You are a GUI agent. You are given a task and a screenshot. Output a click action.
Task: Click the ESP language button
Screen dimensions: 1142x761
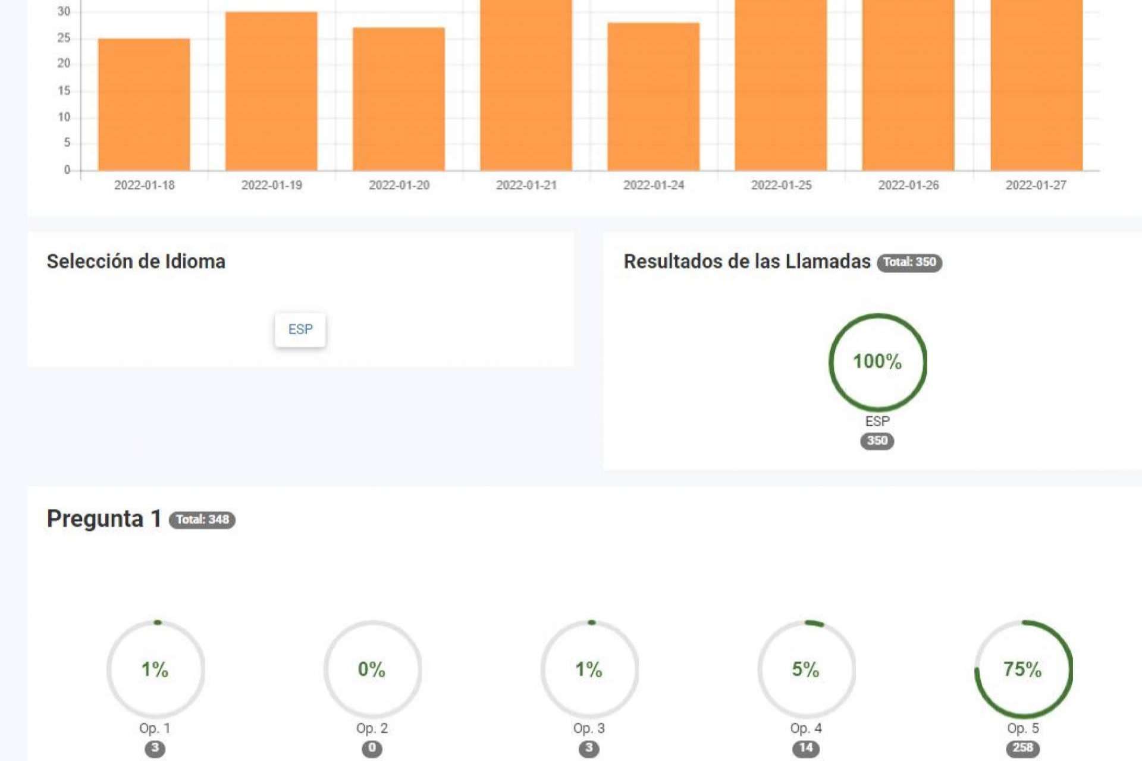pyautogui.click(x=300, y=329)
